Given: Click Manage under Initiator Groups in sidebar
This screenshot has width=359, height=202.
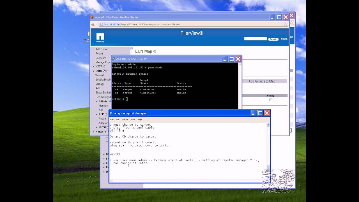Looking at the screenshot, I should 103,106.
